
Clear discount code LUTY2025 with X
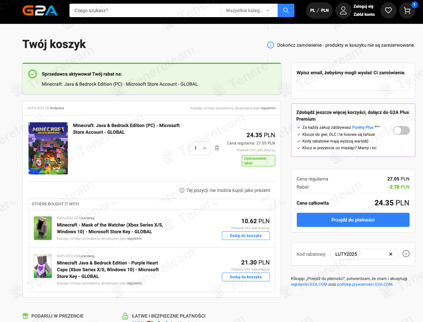tap(390, 254)
